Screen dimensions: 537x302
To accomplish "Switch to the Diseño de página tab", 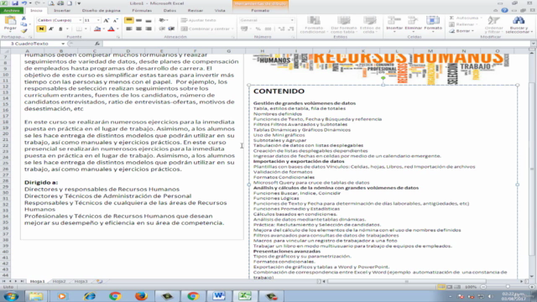I will tap(101, 11).
